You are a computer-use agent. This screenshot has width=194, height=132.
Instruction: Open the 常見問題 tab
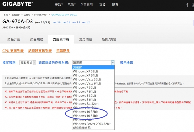click(x=85, y=39)
